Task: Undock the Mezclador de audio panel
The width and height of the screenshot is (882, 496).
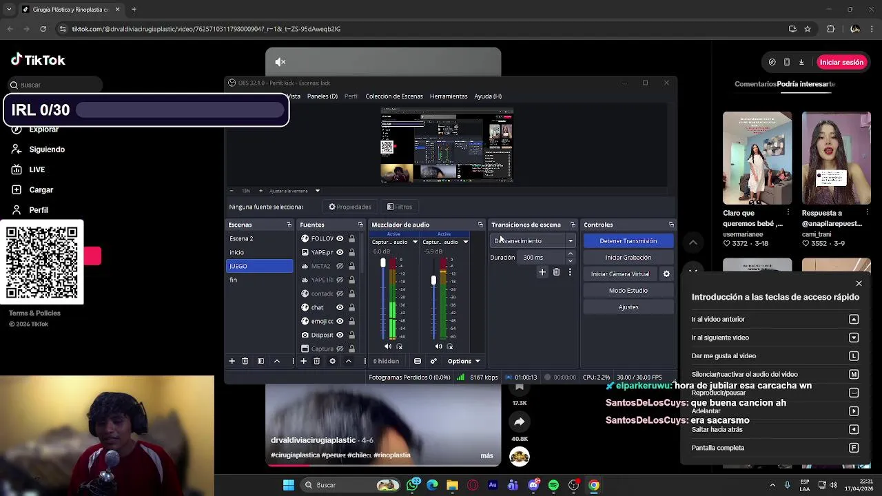Action: click(x=480, y=225)
